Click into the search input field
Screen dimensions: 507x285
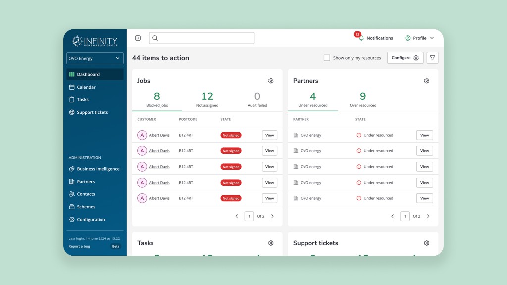pos(202,38)
